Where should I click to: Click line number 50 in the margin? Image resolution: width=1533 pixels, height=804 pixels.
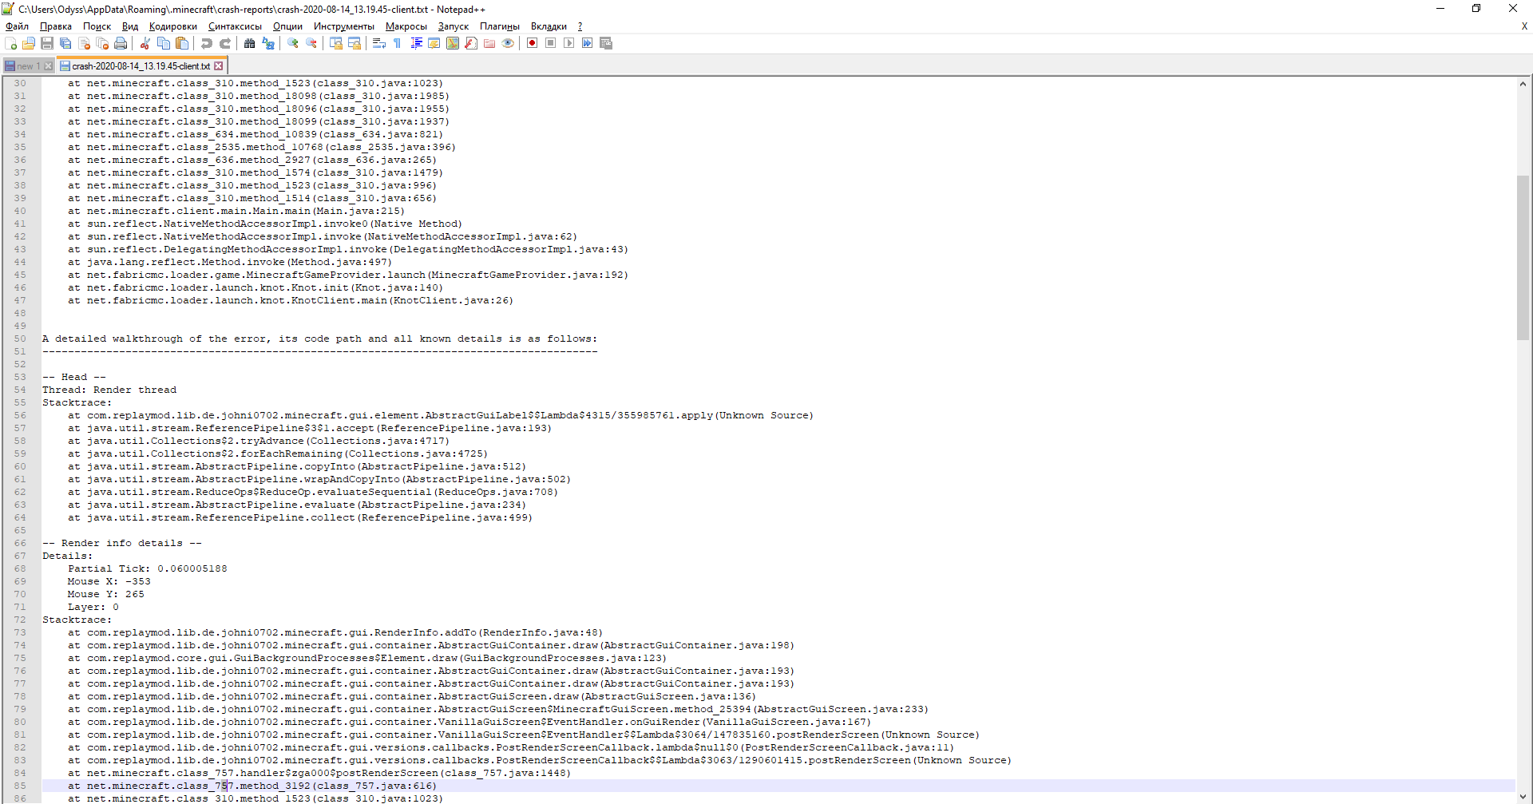tap(20, 339)
